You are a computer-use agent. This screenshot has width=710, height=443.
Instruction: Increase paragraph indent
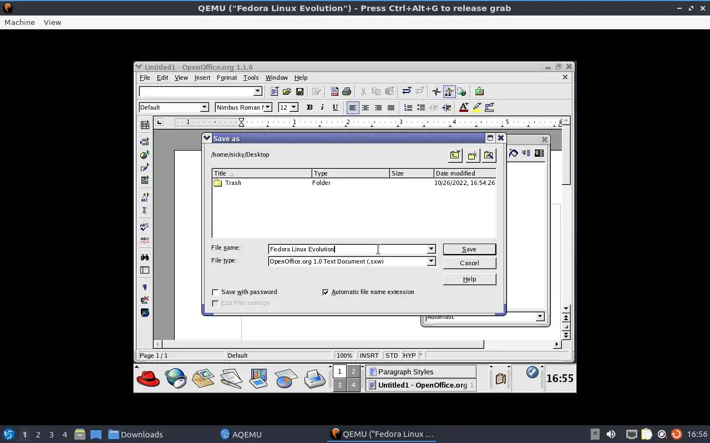[447, 107]
